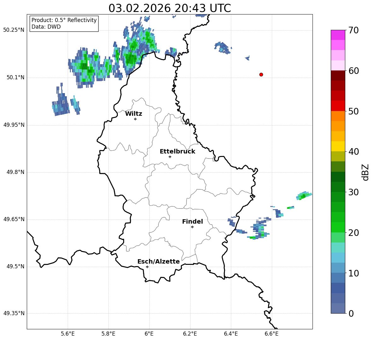Click the title timestamp 03.02.2026 20:43 UTC
The width and height of the screenshot is (373, 340).
169,8
